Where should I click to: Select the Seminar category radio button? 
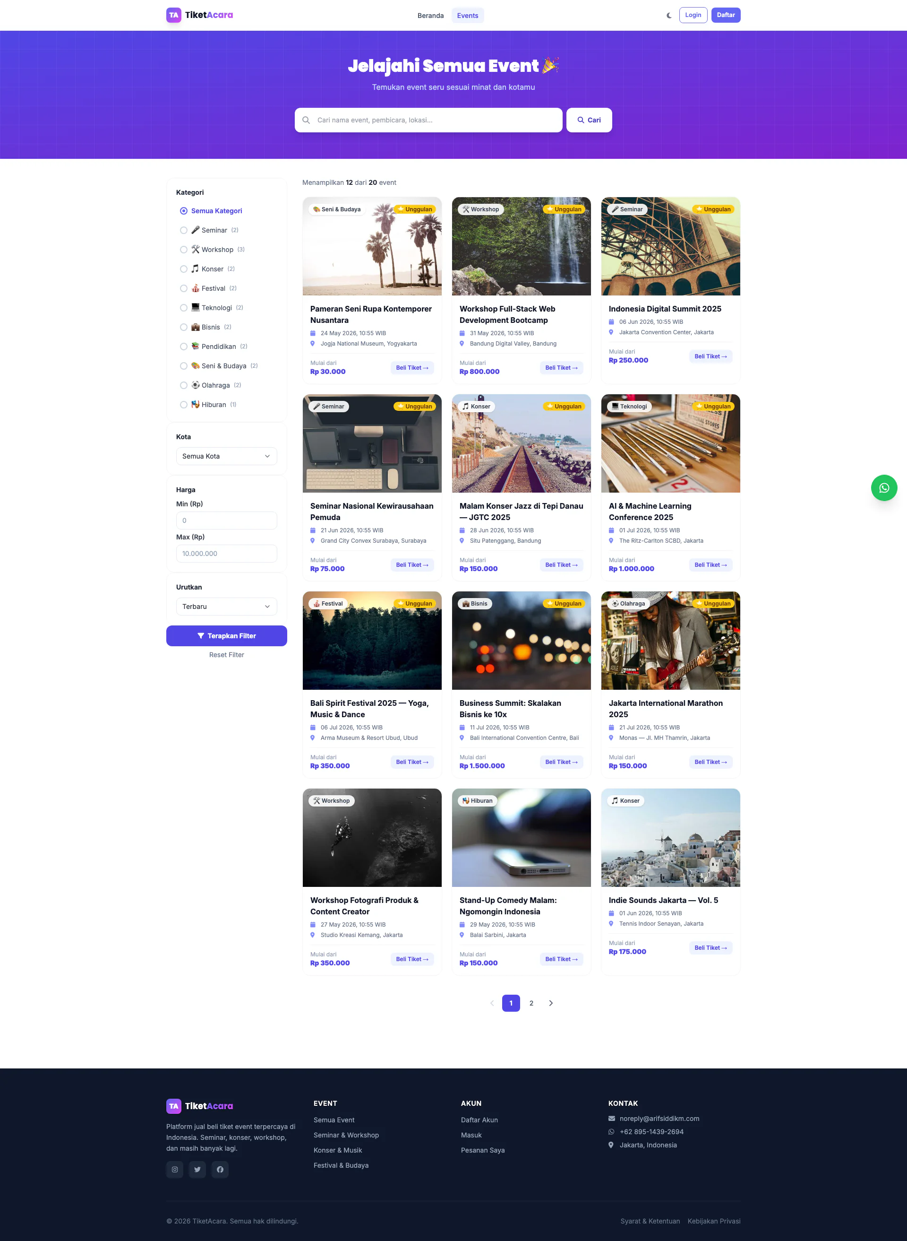pos(184,230)
